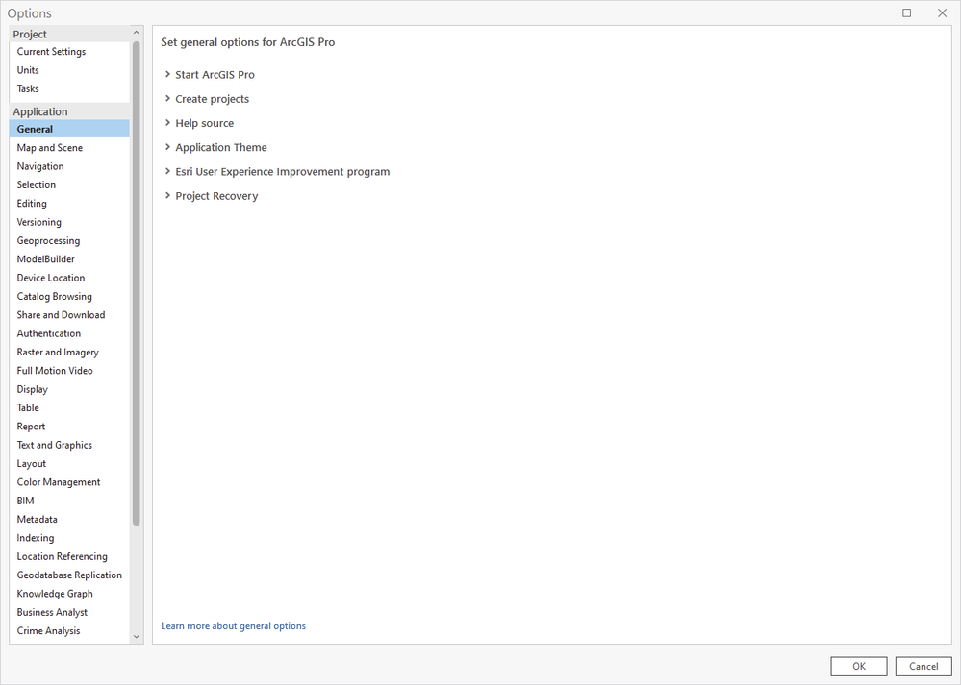Expand the Help source section
This screenshot has width=961, height=685.
pos(198,123)
